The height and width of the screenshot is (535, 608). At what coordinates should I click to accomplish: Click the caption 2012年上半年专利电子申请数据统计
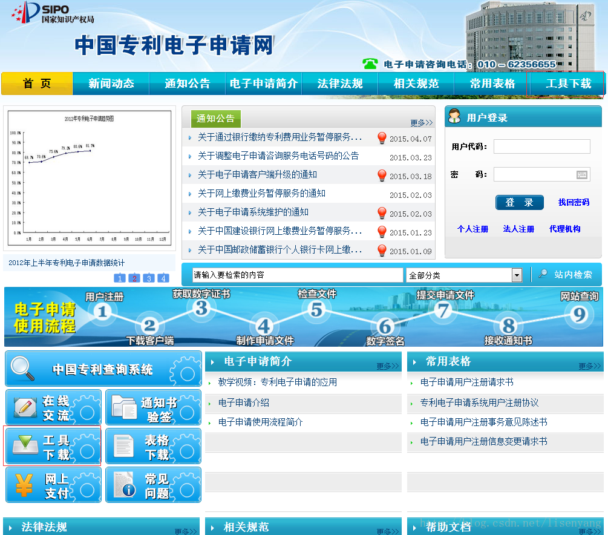tap(67, 263)
